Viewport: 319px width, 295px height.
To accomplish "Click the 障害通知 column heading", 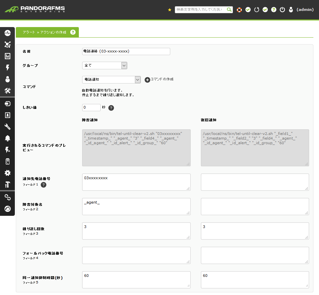I will 90,120.
